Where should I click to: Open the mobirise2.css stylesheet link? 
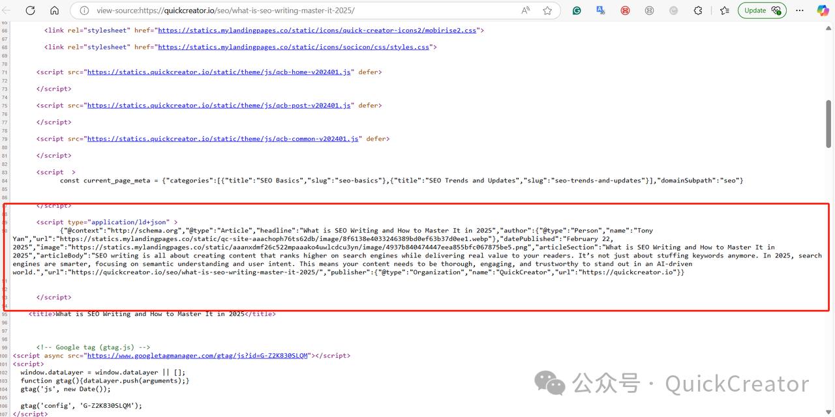pyautogui.click(x=317, y=30)
